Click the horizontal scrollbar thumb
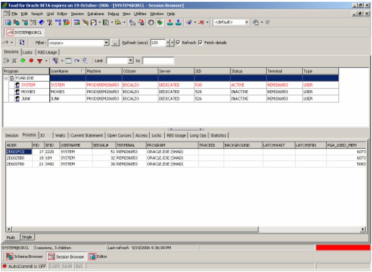 click(x=135, y=229)
